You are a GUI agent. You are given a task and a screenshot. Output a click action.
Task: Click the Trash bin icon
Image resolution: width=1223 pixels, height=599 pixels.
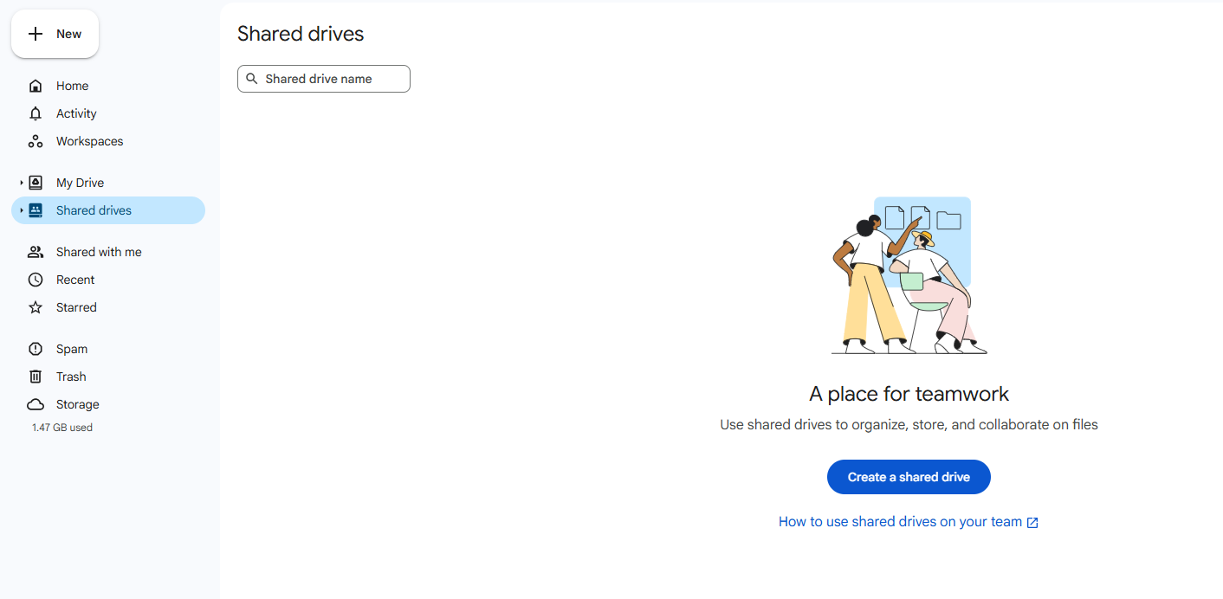36,377
